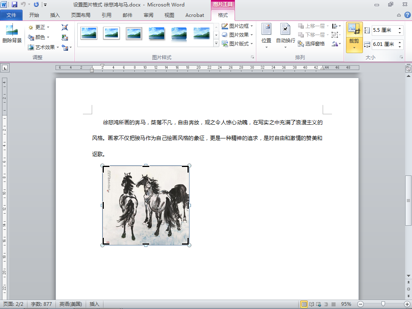This screenshot has height=309, width=412.
Task: Click the Crop (裁剪) tool icon
Action: (354, 30)
